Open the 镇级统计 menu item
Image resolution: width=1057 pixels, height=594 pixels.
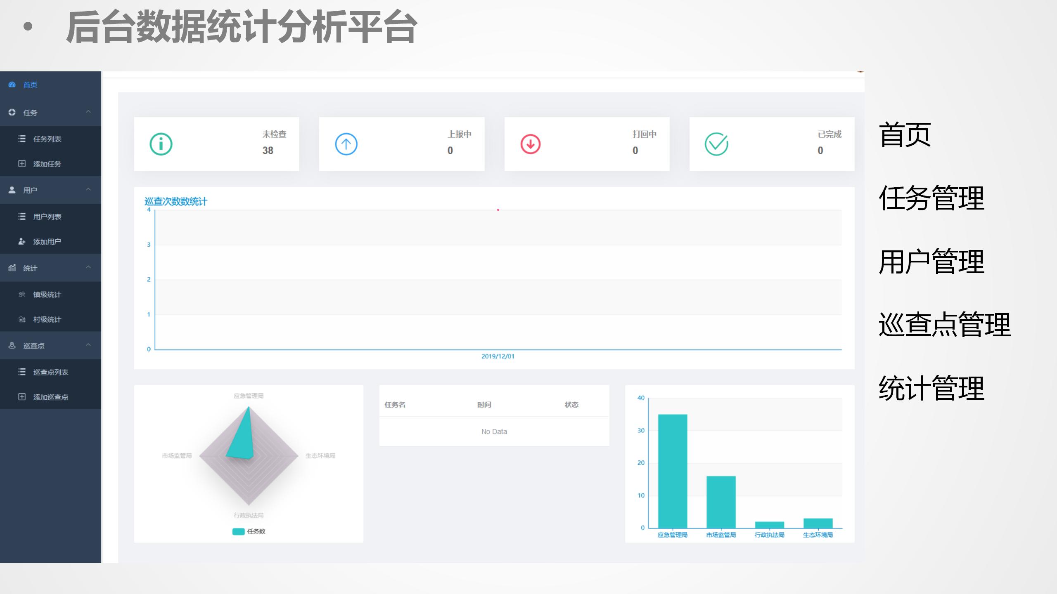pyautogui.click(x=47, y=295)
